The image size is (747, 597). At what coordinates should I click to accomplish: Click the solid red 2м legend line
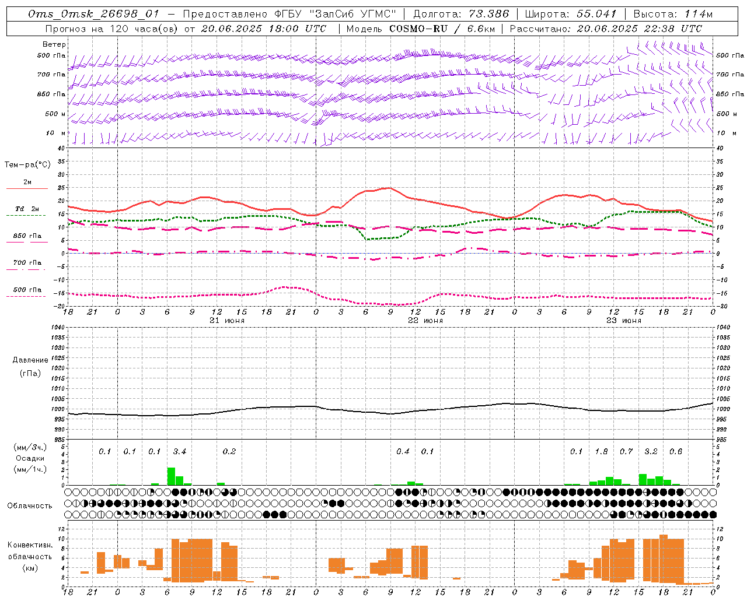pos(27,188)
